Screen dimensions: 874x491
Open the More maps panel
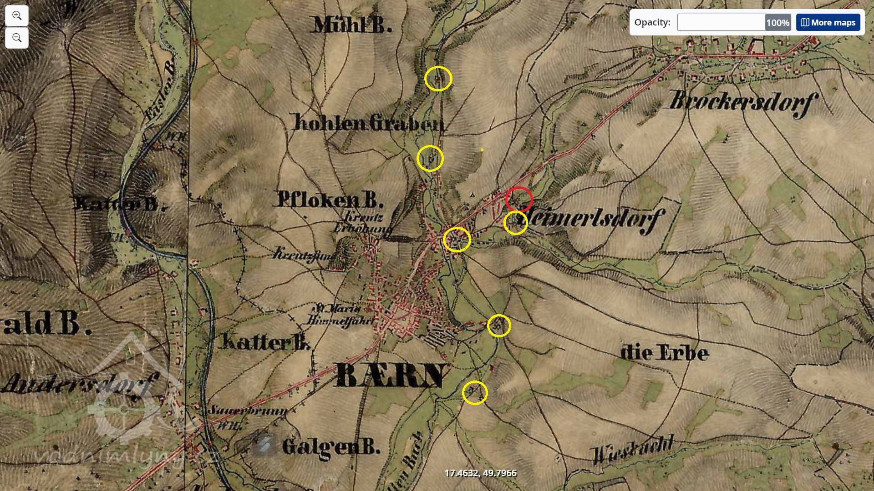click(828, 22)
